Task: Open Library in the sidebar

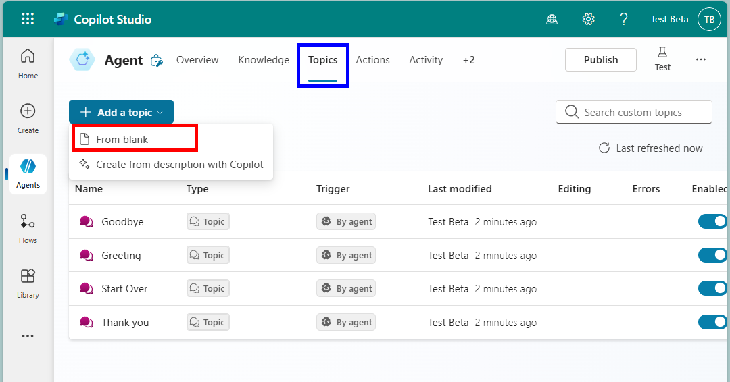Action: 28,283
